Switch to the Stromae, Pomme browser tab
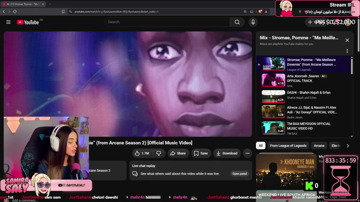Screen dimensions: 360x202 tap(24, 4)
